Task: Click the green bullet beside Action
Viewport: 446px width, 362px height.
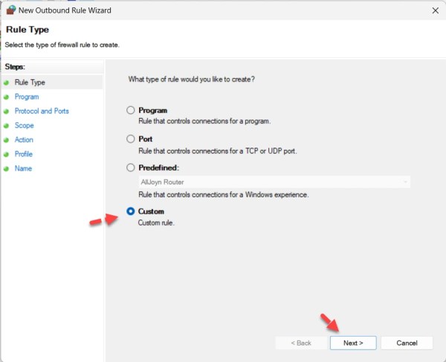Action: pyautogui.click(x=7, y=139)
